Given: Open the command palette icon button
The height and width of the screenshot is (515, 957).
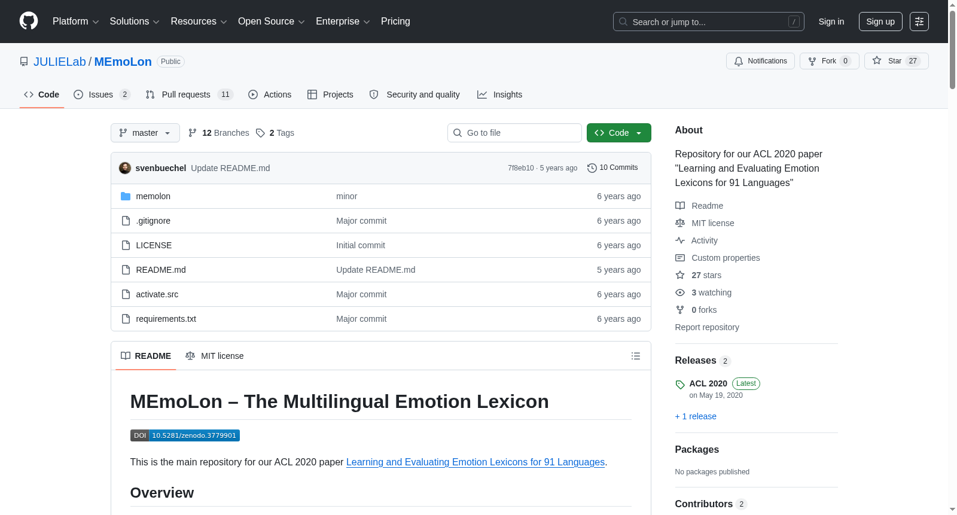Looking at the screenshot, I should tap(919, 22).
